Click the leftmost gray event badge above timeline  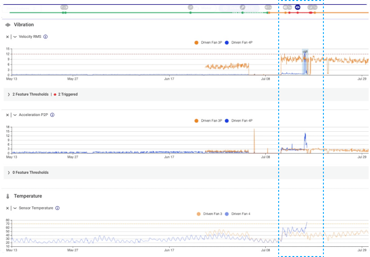click(64, 7)
